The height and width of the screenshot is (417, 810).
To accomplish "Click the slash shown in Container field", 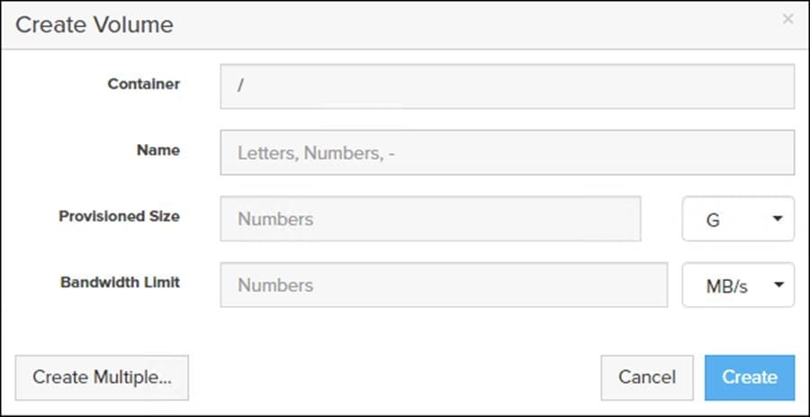I will pyautogui.click(x=240, y=87).
